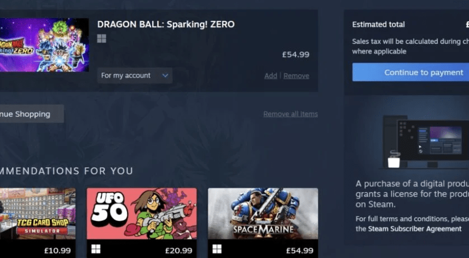Click "Remove all items" link
469x258 pixels.
click(290, 114)
